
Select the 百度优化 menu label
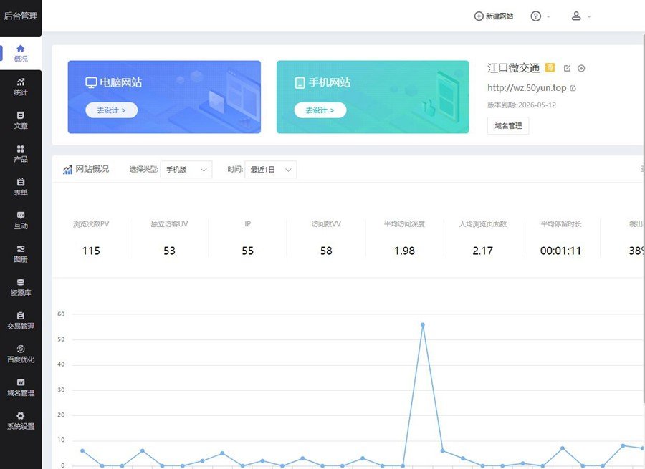pyautogui.click(x=21, y=359)
